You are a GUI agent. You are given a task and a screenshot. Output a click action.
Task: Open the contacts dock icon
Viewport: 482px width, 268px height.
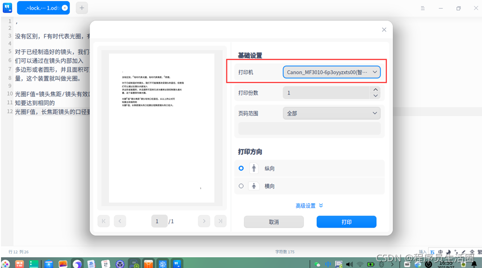[x=91, y=264]
